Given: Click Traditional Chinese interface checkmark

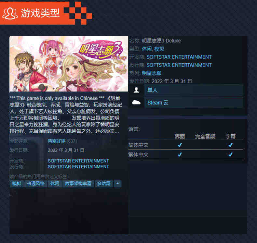Looking at the screenshot, I should click(x=180, y=154).
